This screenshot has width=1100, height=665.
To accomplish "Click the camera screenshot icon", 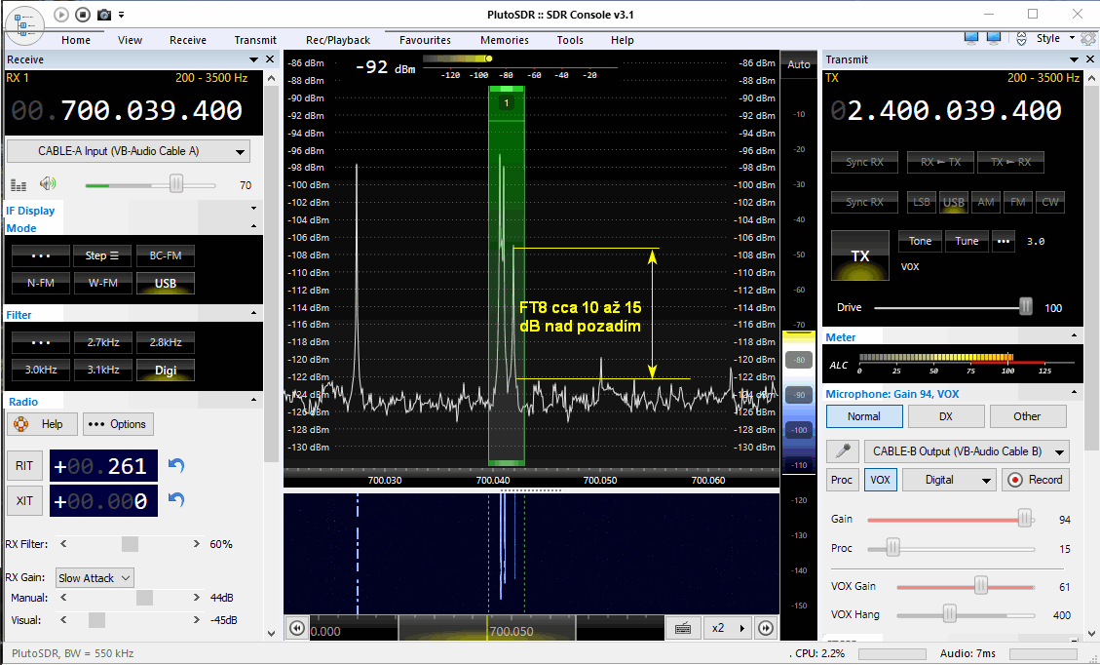I will (104, 14).
